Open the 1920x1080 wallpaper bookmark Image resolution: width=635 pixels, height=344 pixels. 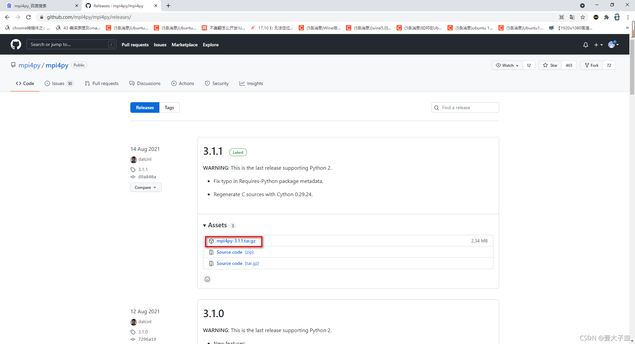pyautogui.click(x=571, y=28)
